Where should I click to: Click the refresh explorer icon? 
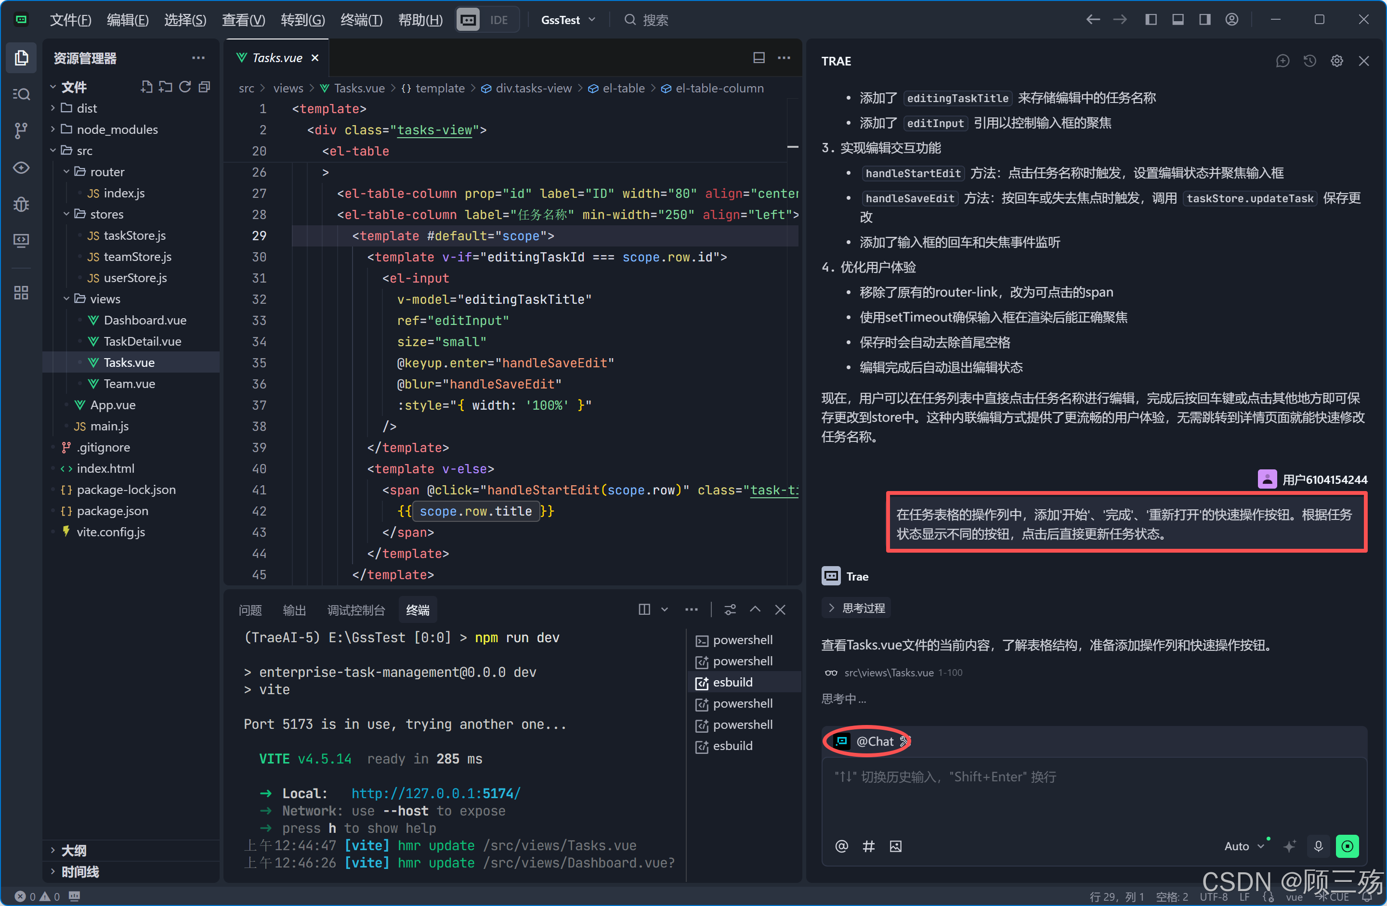(185, 87)
